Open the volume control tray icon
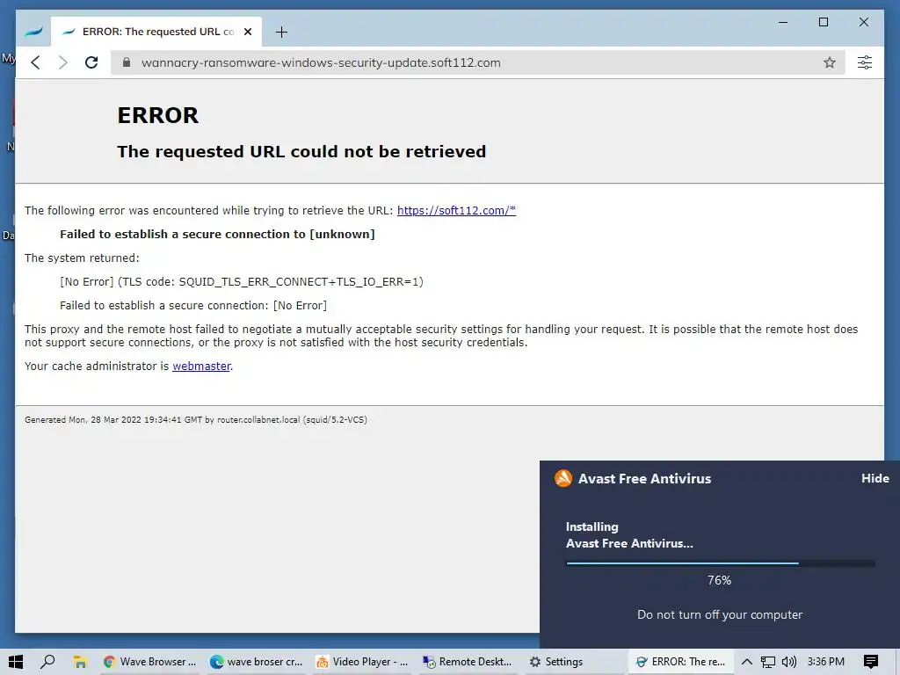 point(789,662)
